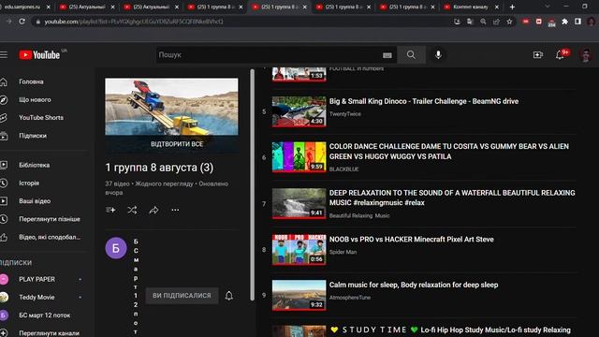Open the Teddy Movie subscription

(37, 298)
